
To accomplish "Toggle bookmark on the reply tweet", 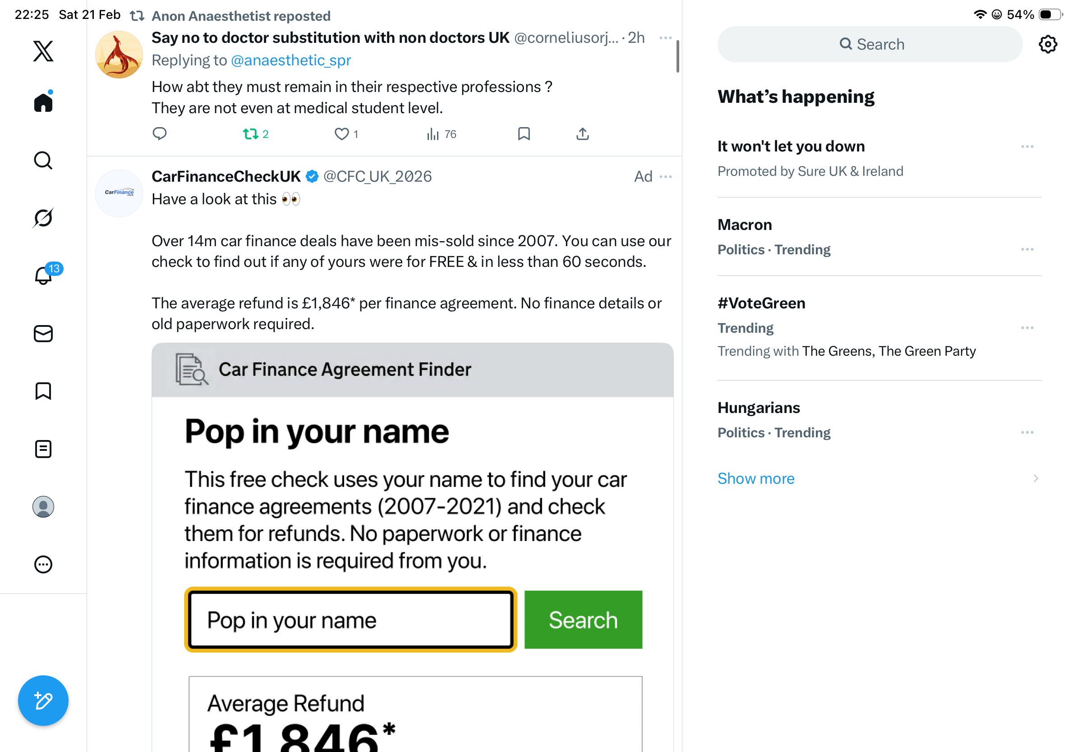I will 524,134.
